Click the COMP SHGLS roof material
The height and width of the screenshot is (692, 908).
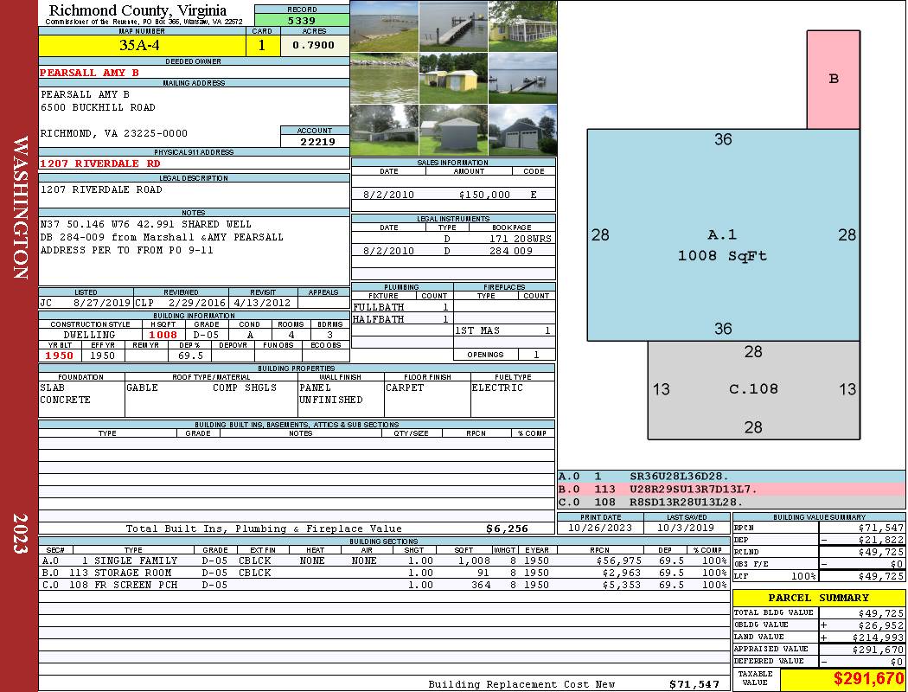(245, 388)
